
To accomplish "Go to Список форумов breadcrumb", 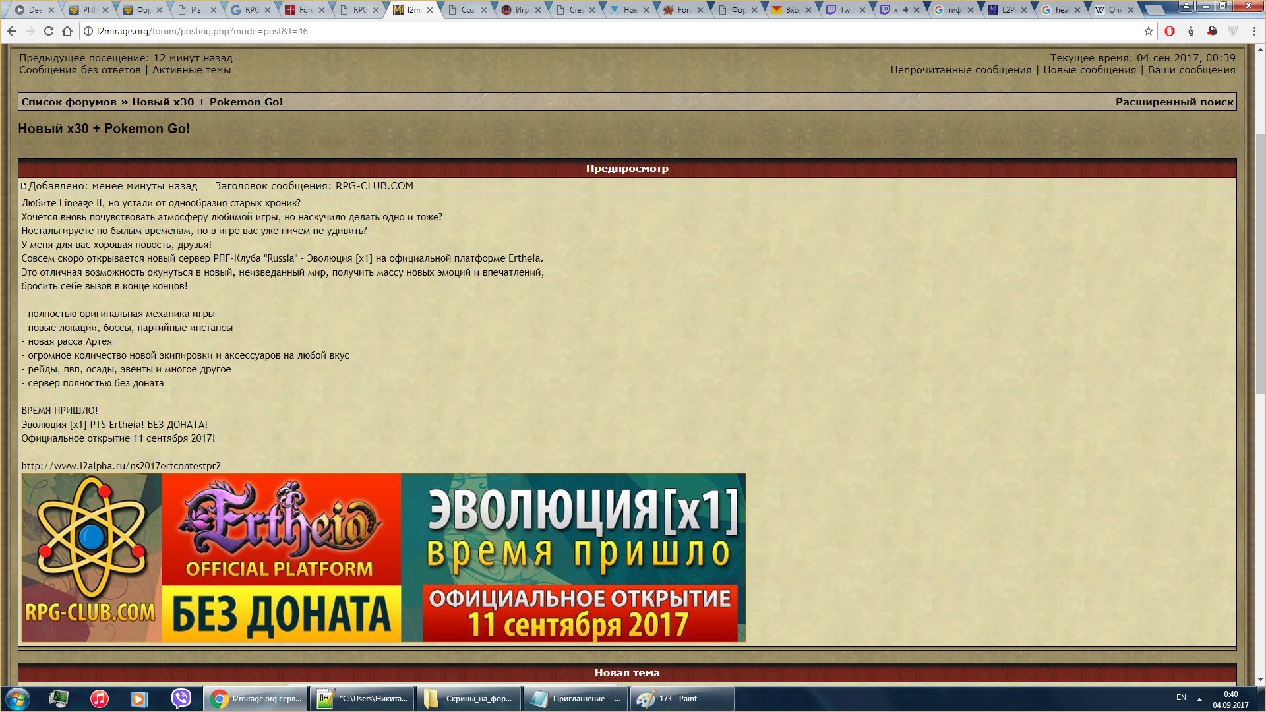I will pyautogui.click(x=69, y=102).
